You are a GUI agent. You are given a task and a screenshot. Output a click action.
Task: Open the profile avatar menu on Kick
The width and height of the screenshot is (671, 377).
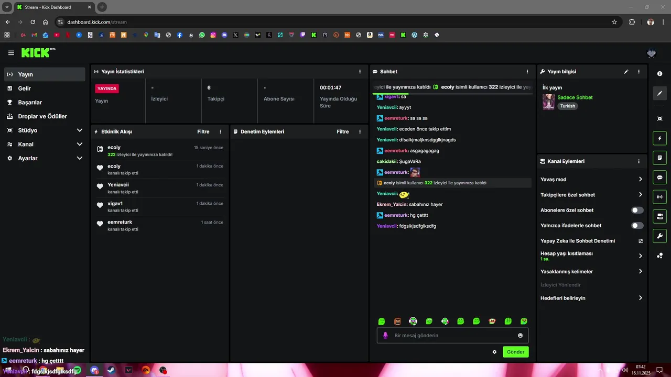(x=652, y=53)
